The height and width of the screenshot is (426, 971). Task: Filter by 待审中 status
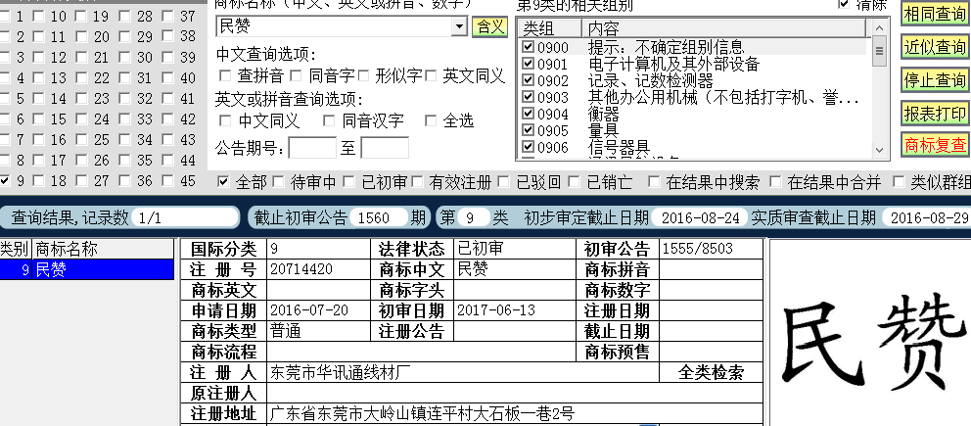pyautogui.click(x=279, y=181)
